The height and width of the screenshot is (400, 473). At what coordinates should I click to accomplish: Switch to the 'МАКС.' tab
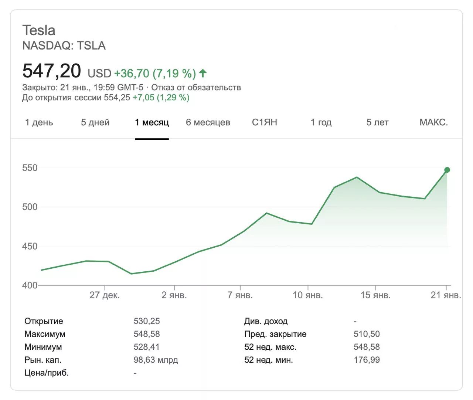tap(434, 122)
